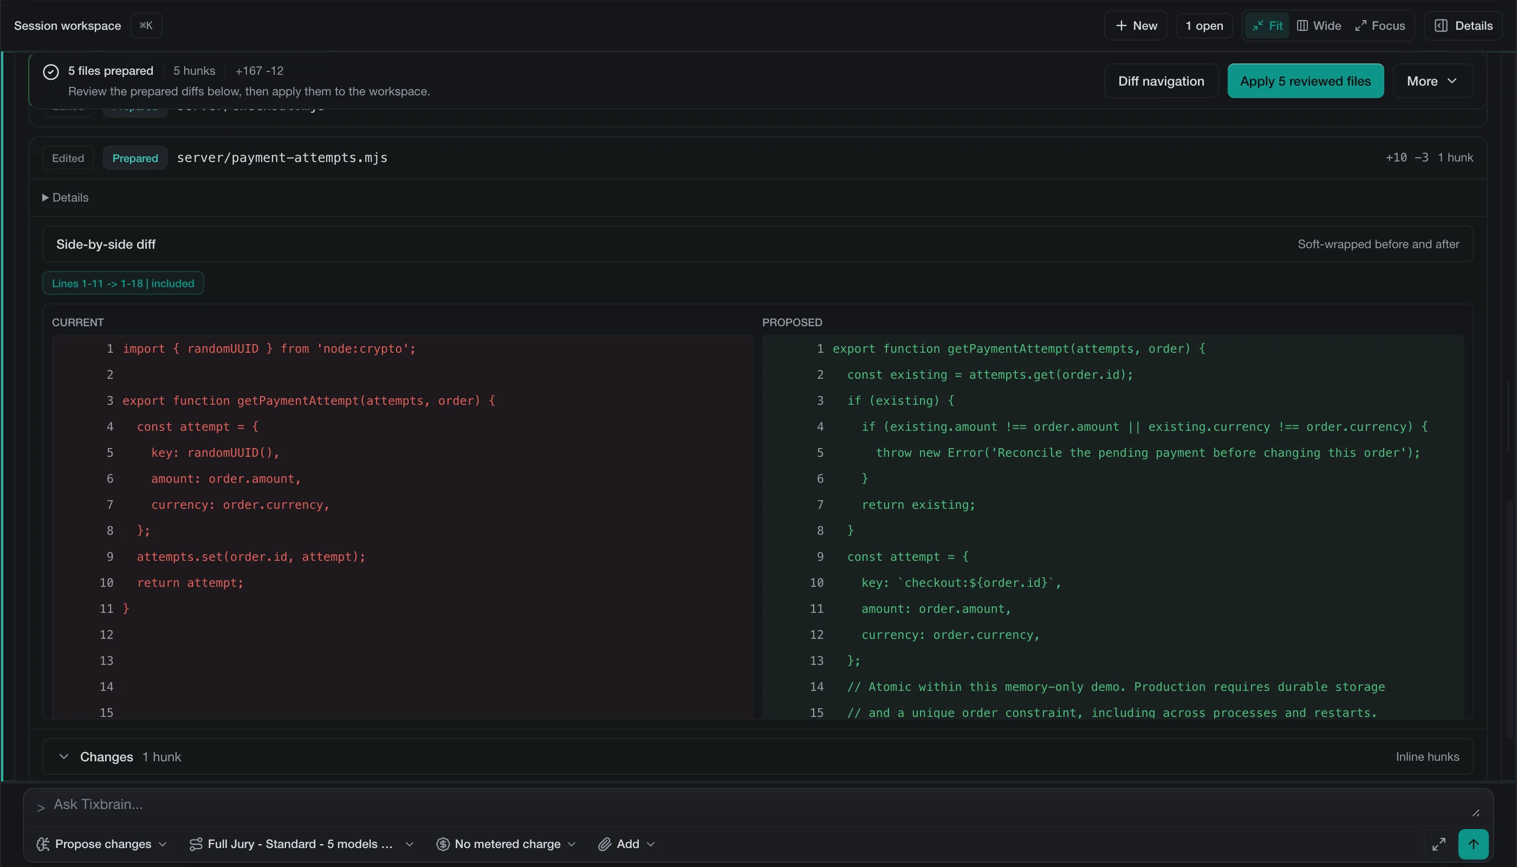Click the expand composer arrows icon
This screenshot has height=867, width=1517.
coord(1438,844)
